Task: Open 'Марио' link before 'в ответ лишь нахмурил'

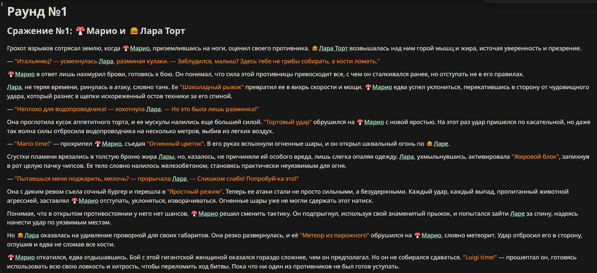Action: tap(25, 74)
